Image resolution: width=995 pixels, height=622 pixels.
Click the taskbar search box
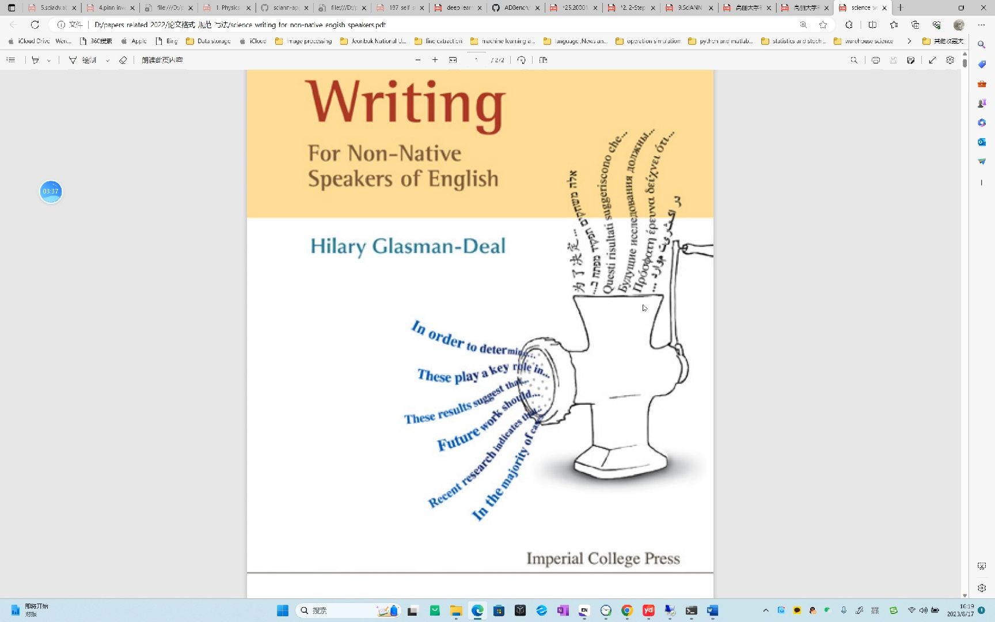pyautogui.click(x=348, y=610)
